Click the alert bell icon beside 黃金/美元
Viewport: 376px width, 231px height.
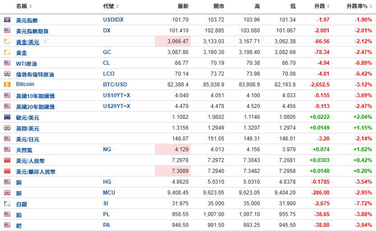click(46, 41)
